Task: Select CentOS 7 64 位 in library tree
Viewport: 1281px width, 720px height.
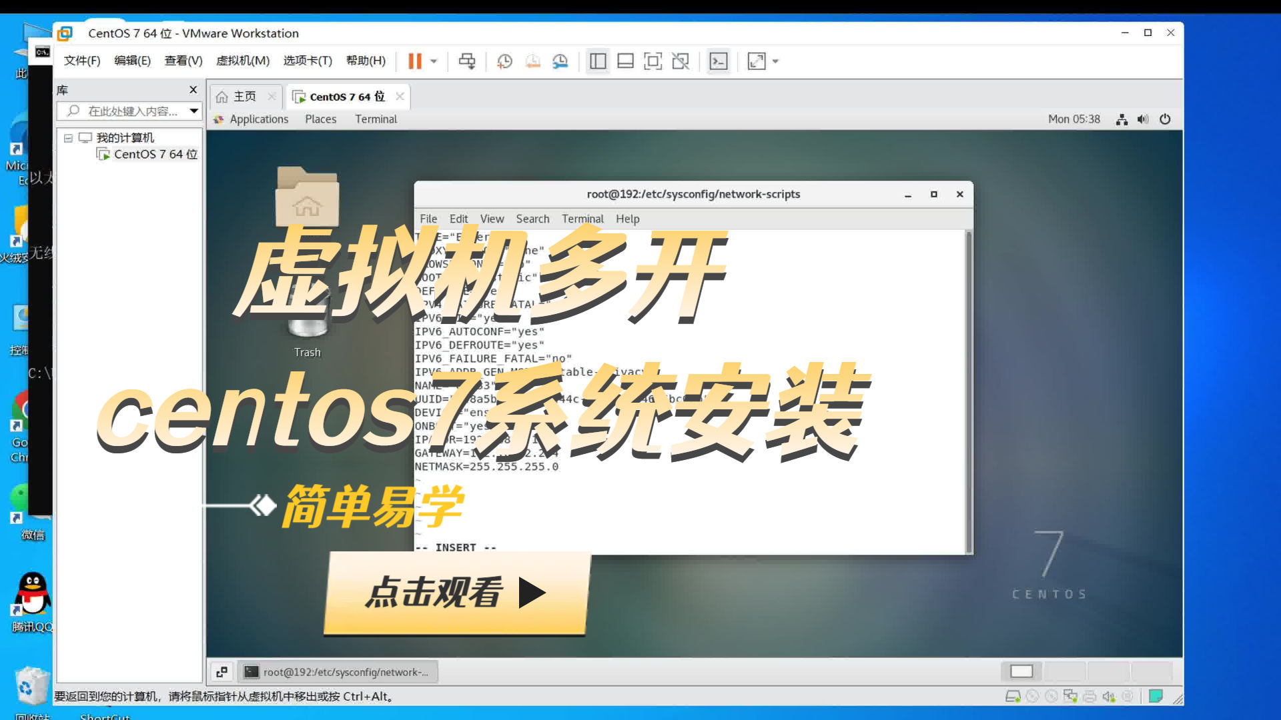Action: click(x=147, y=154)
